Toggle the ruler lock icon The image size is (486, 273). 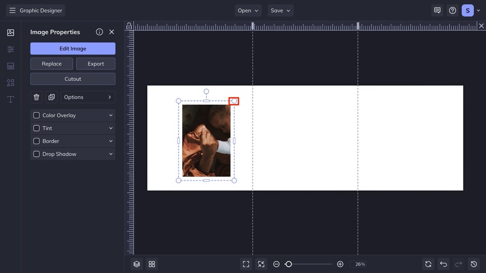129,26
